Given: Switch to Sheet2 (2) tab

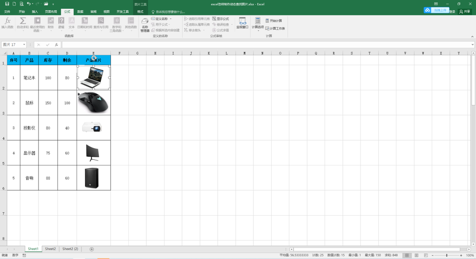Looking at the screenshot, I should click(70, 249).
